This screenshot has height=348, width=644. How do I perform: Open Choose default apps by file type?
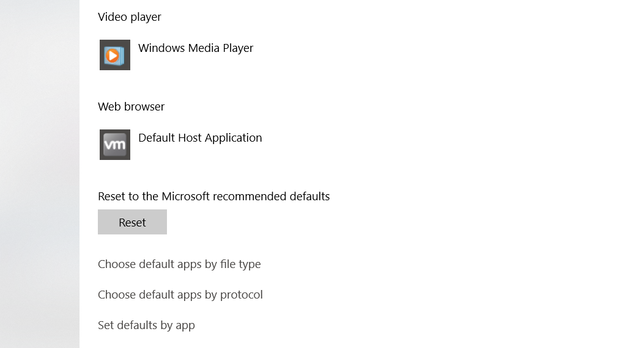point(179,264)
